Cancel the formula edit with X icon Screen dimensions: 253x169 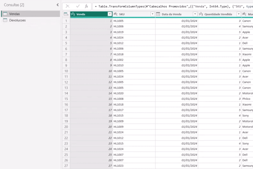67,6
